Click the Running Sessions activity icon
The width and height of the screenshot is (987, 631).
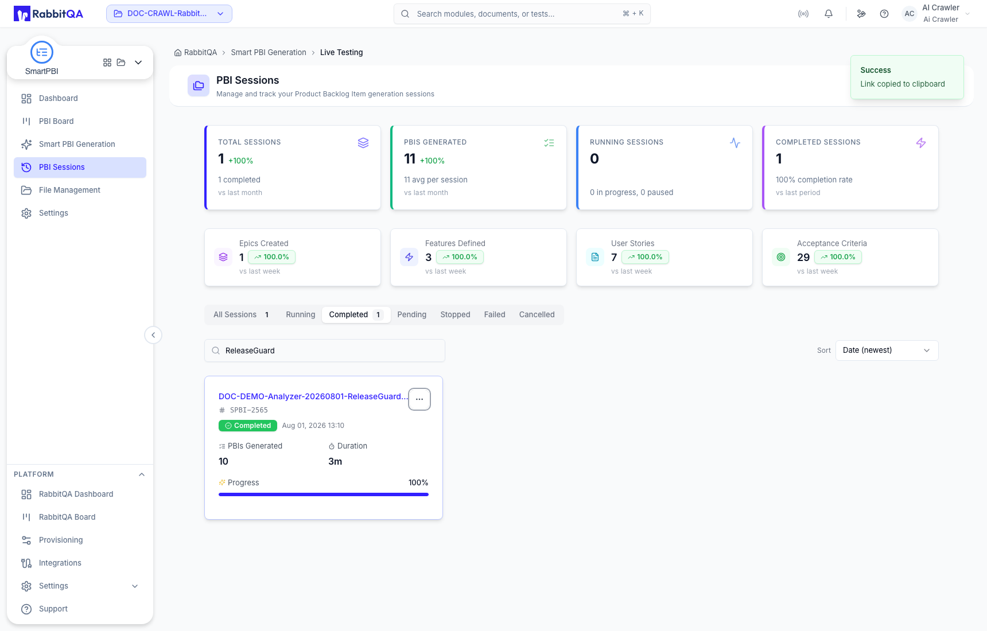[x=735, y=143]
